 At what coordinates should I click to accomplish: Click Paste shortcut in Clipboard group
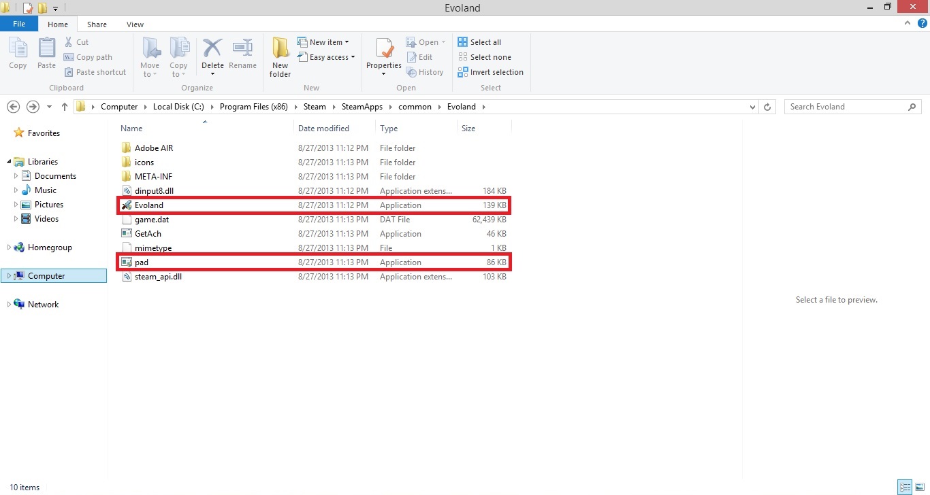click(95, 72)
